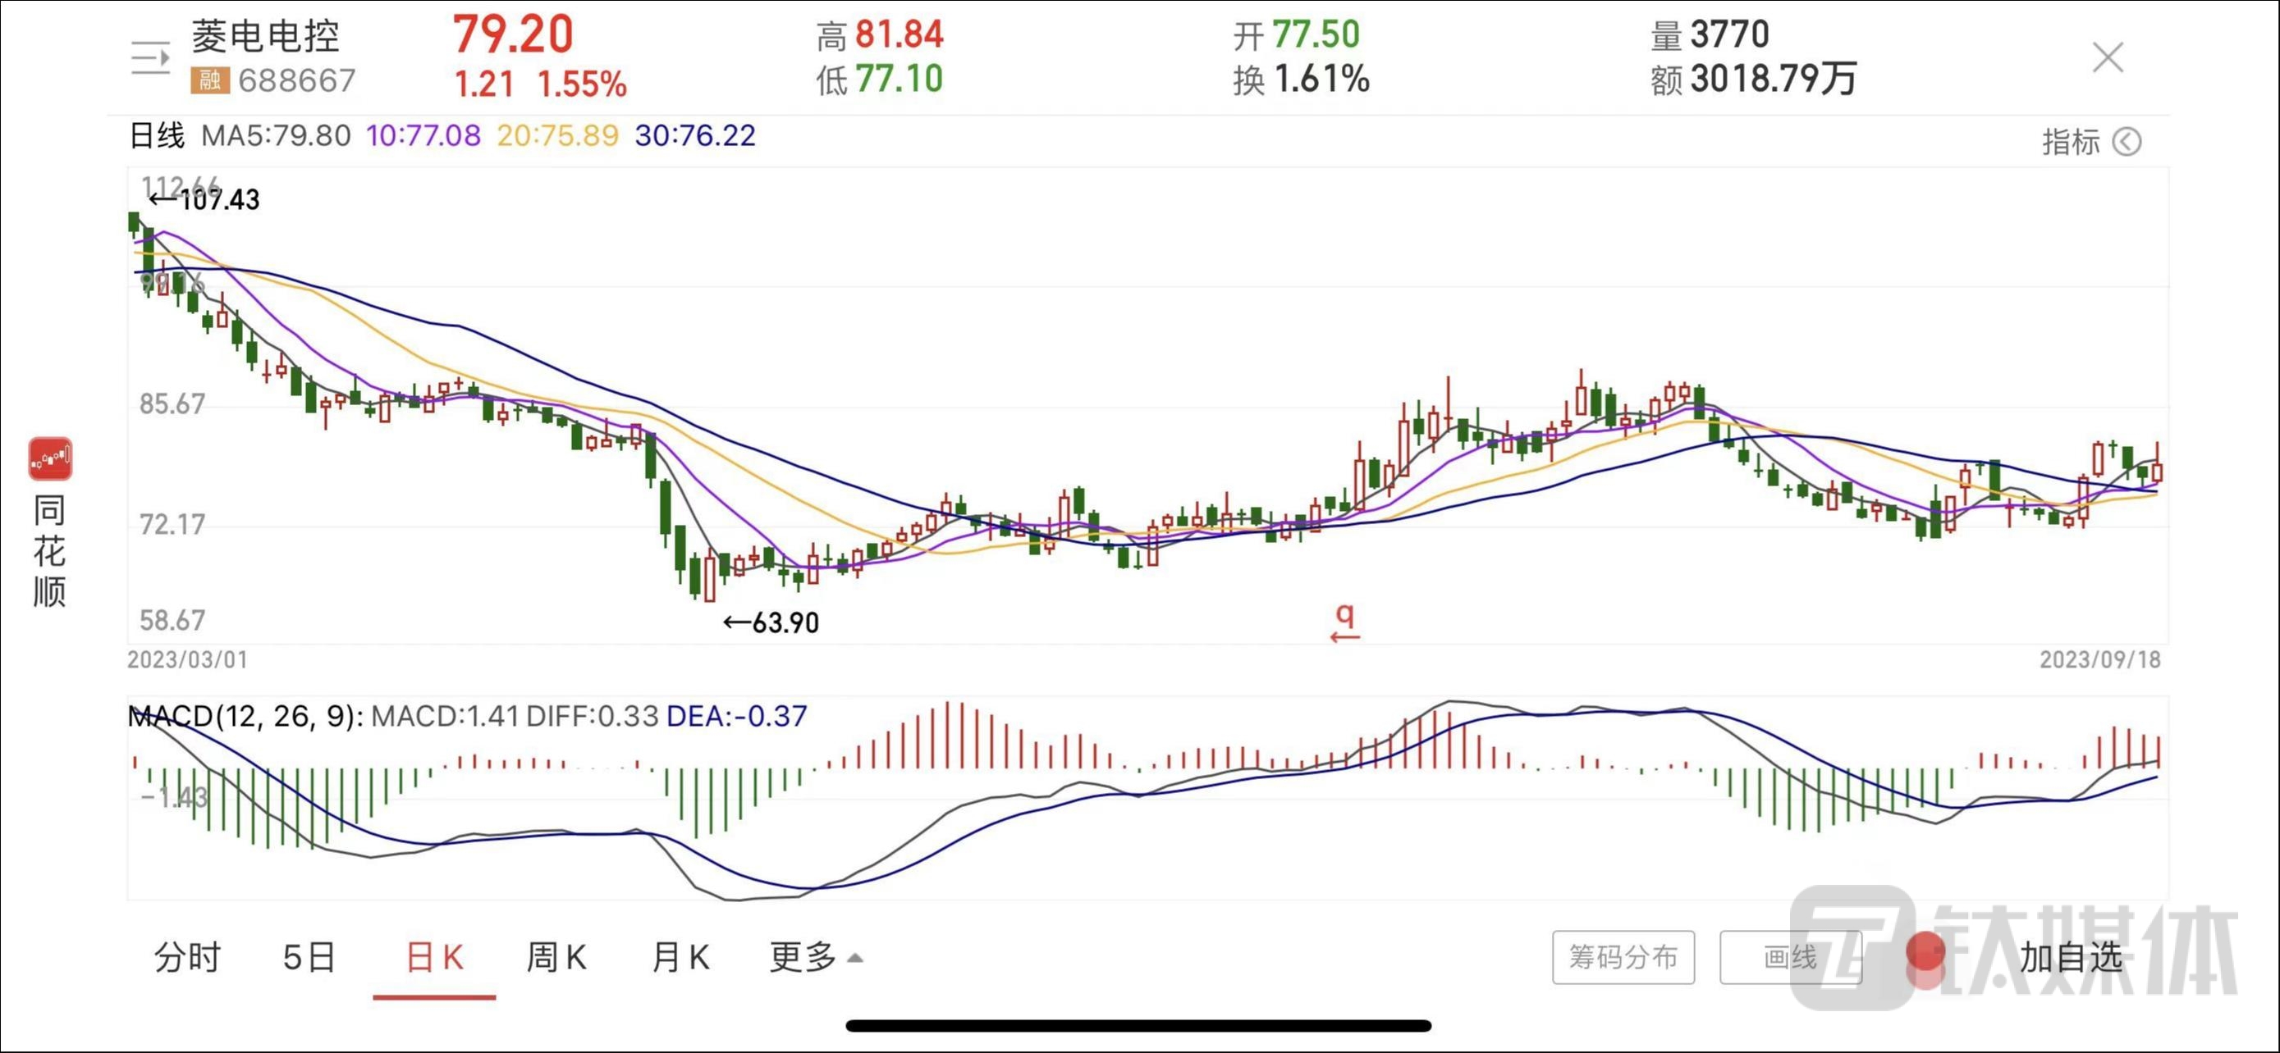The width and height of the screenshot is (2280, 1053).
Task: Expand the 更多 period dropdown
Action: coord(814,956)
